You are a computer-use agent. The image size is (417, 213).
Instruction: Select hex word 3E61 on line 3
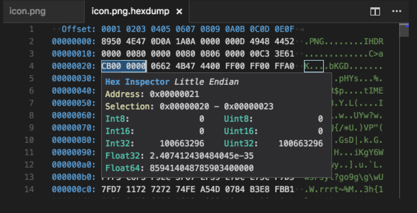284,54
